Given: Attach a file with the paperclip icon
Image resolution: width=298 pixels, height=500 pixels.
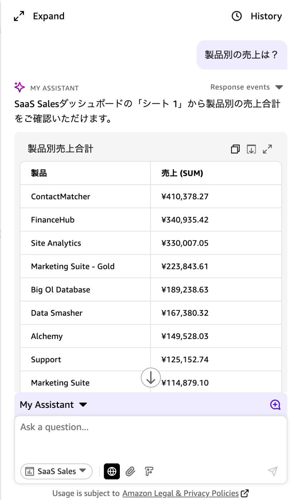Looking at the screenshot, I should pos(131,471).
